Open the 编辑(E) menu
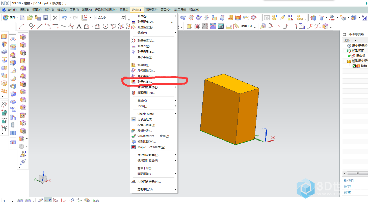This screenshot has width=368, height=202. tap(24, 10)
